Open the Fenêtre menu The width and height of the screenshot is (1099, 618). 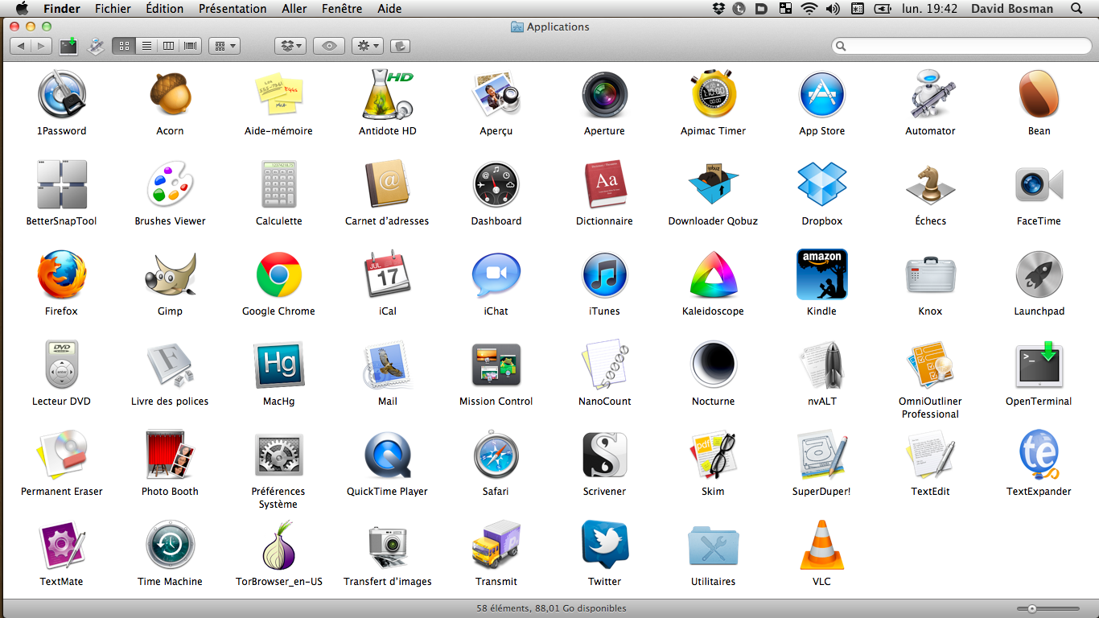[342, 9]
